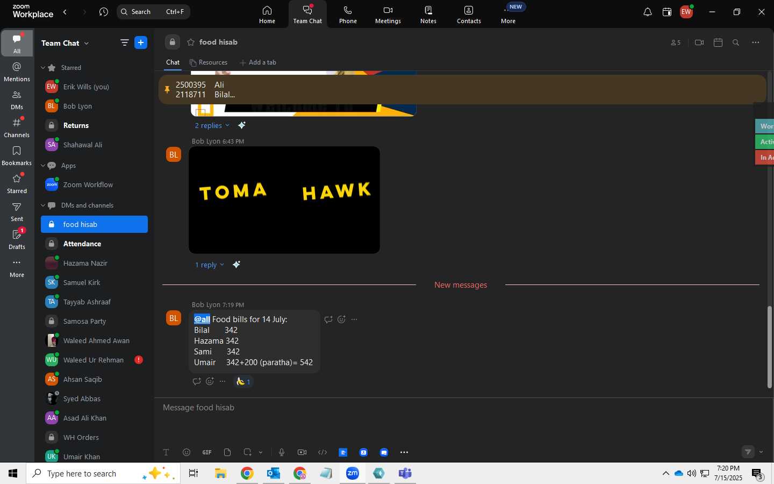Schedule a meeting from chat header calendar icon
774x484 pixels.
(x=718, y=42)
